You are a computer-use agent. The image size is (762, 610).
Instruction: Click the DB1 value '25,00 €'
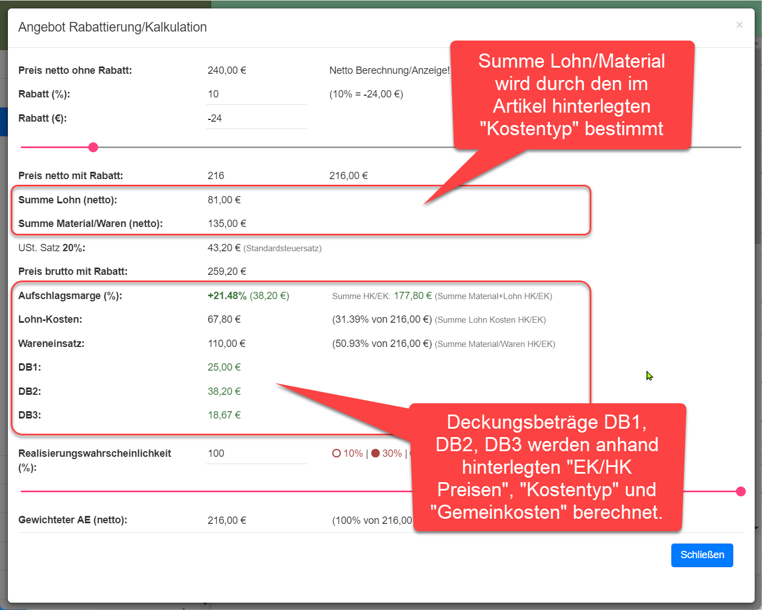[x=224, y=367]
